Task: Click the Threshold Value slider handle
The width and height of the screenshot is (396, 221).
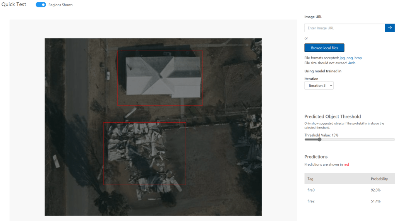Action: coord(319,139)
